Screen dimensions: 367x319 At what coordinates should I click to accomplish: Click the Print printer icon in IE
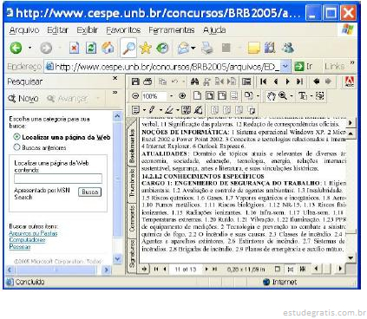click(207, 48)
